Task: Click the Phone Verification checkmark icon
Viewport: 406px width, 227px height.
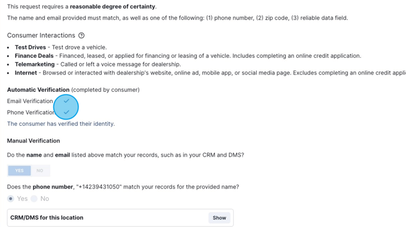Action: (67, 112)
